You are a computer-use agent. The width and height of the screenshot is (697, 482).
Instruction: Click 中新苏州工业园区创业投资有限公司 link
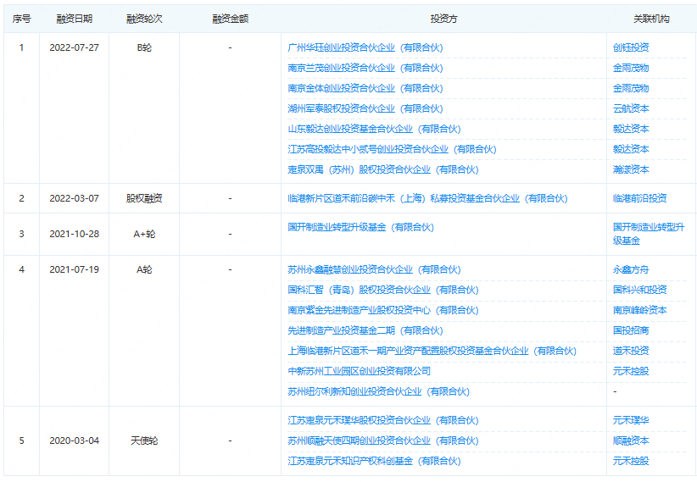[360, 371]
